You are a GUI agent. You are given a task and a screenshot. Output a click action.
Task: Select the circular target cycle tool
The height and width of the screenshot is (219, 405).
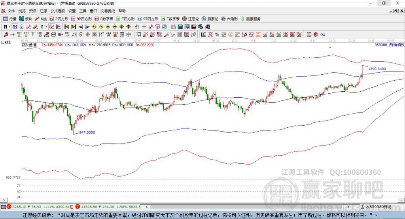[x=81, y=35]
